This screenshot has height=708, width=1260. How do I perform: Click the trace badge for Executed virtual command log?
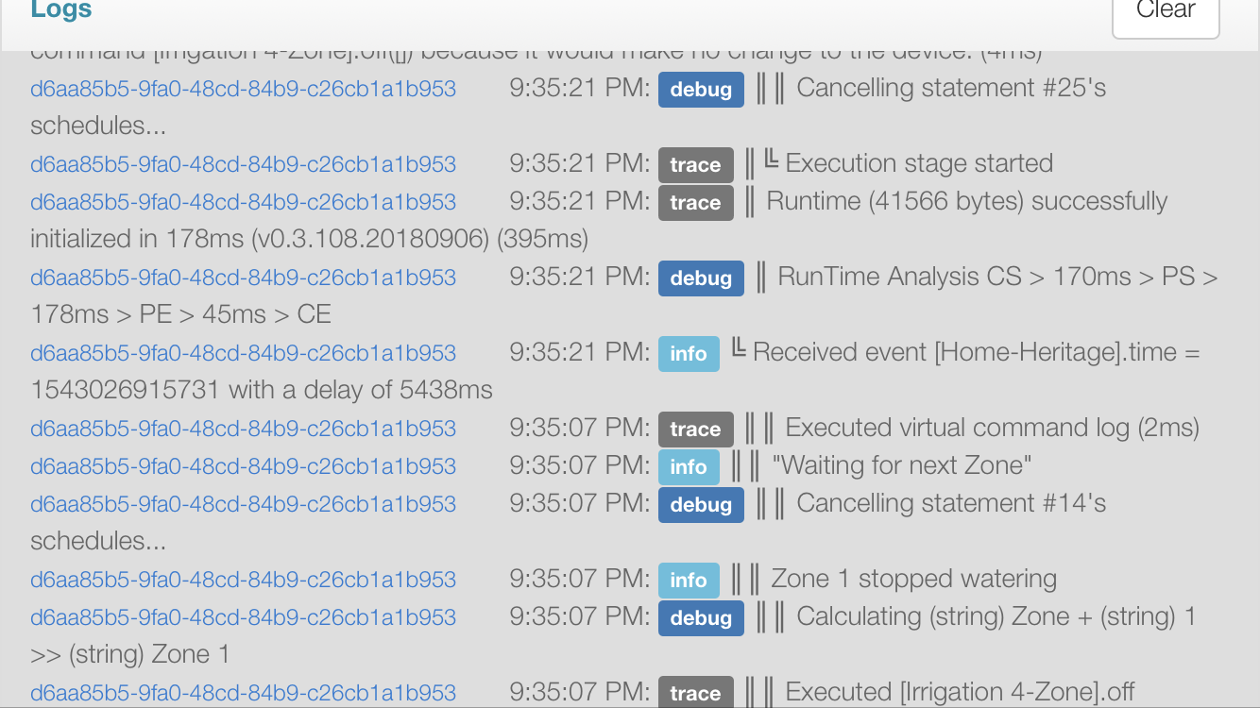point(696,430)
